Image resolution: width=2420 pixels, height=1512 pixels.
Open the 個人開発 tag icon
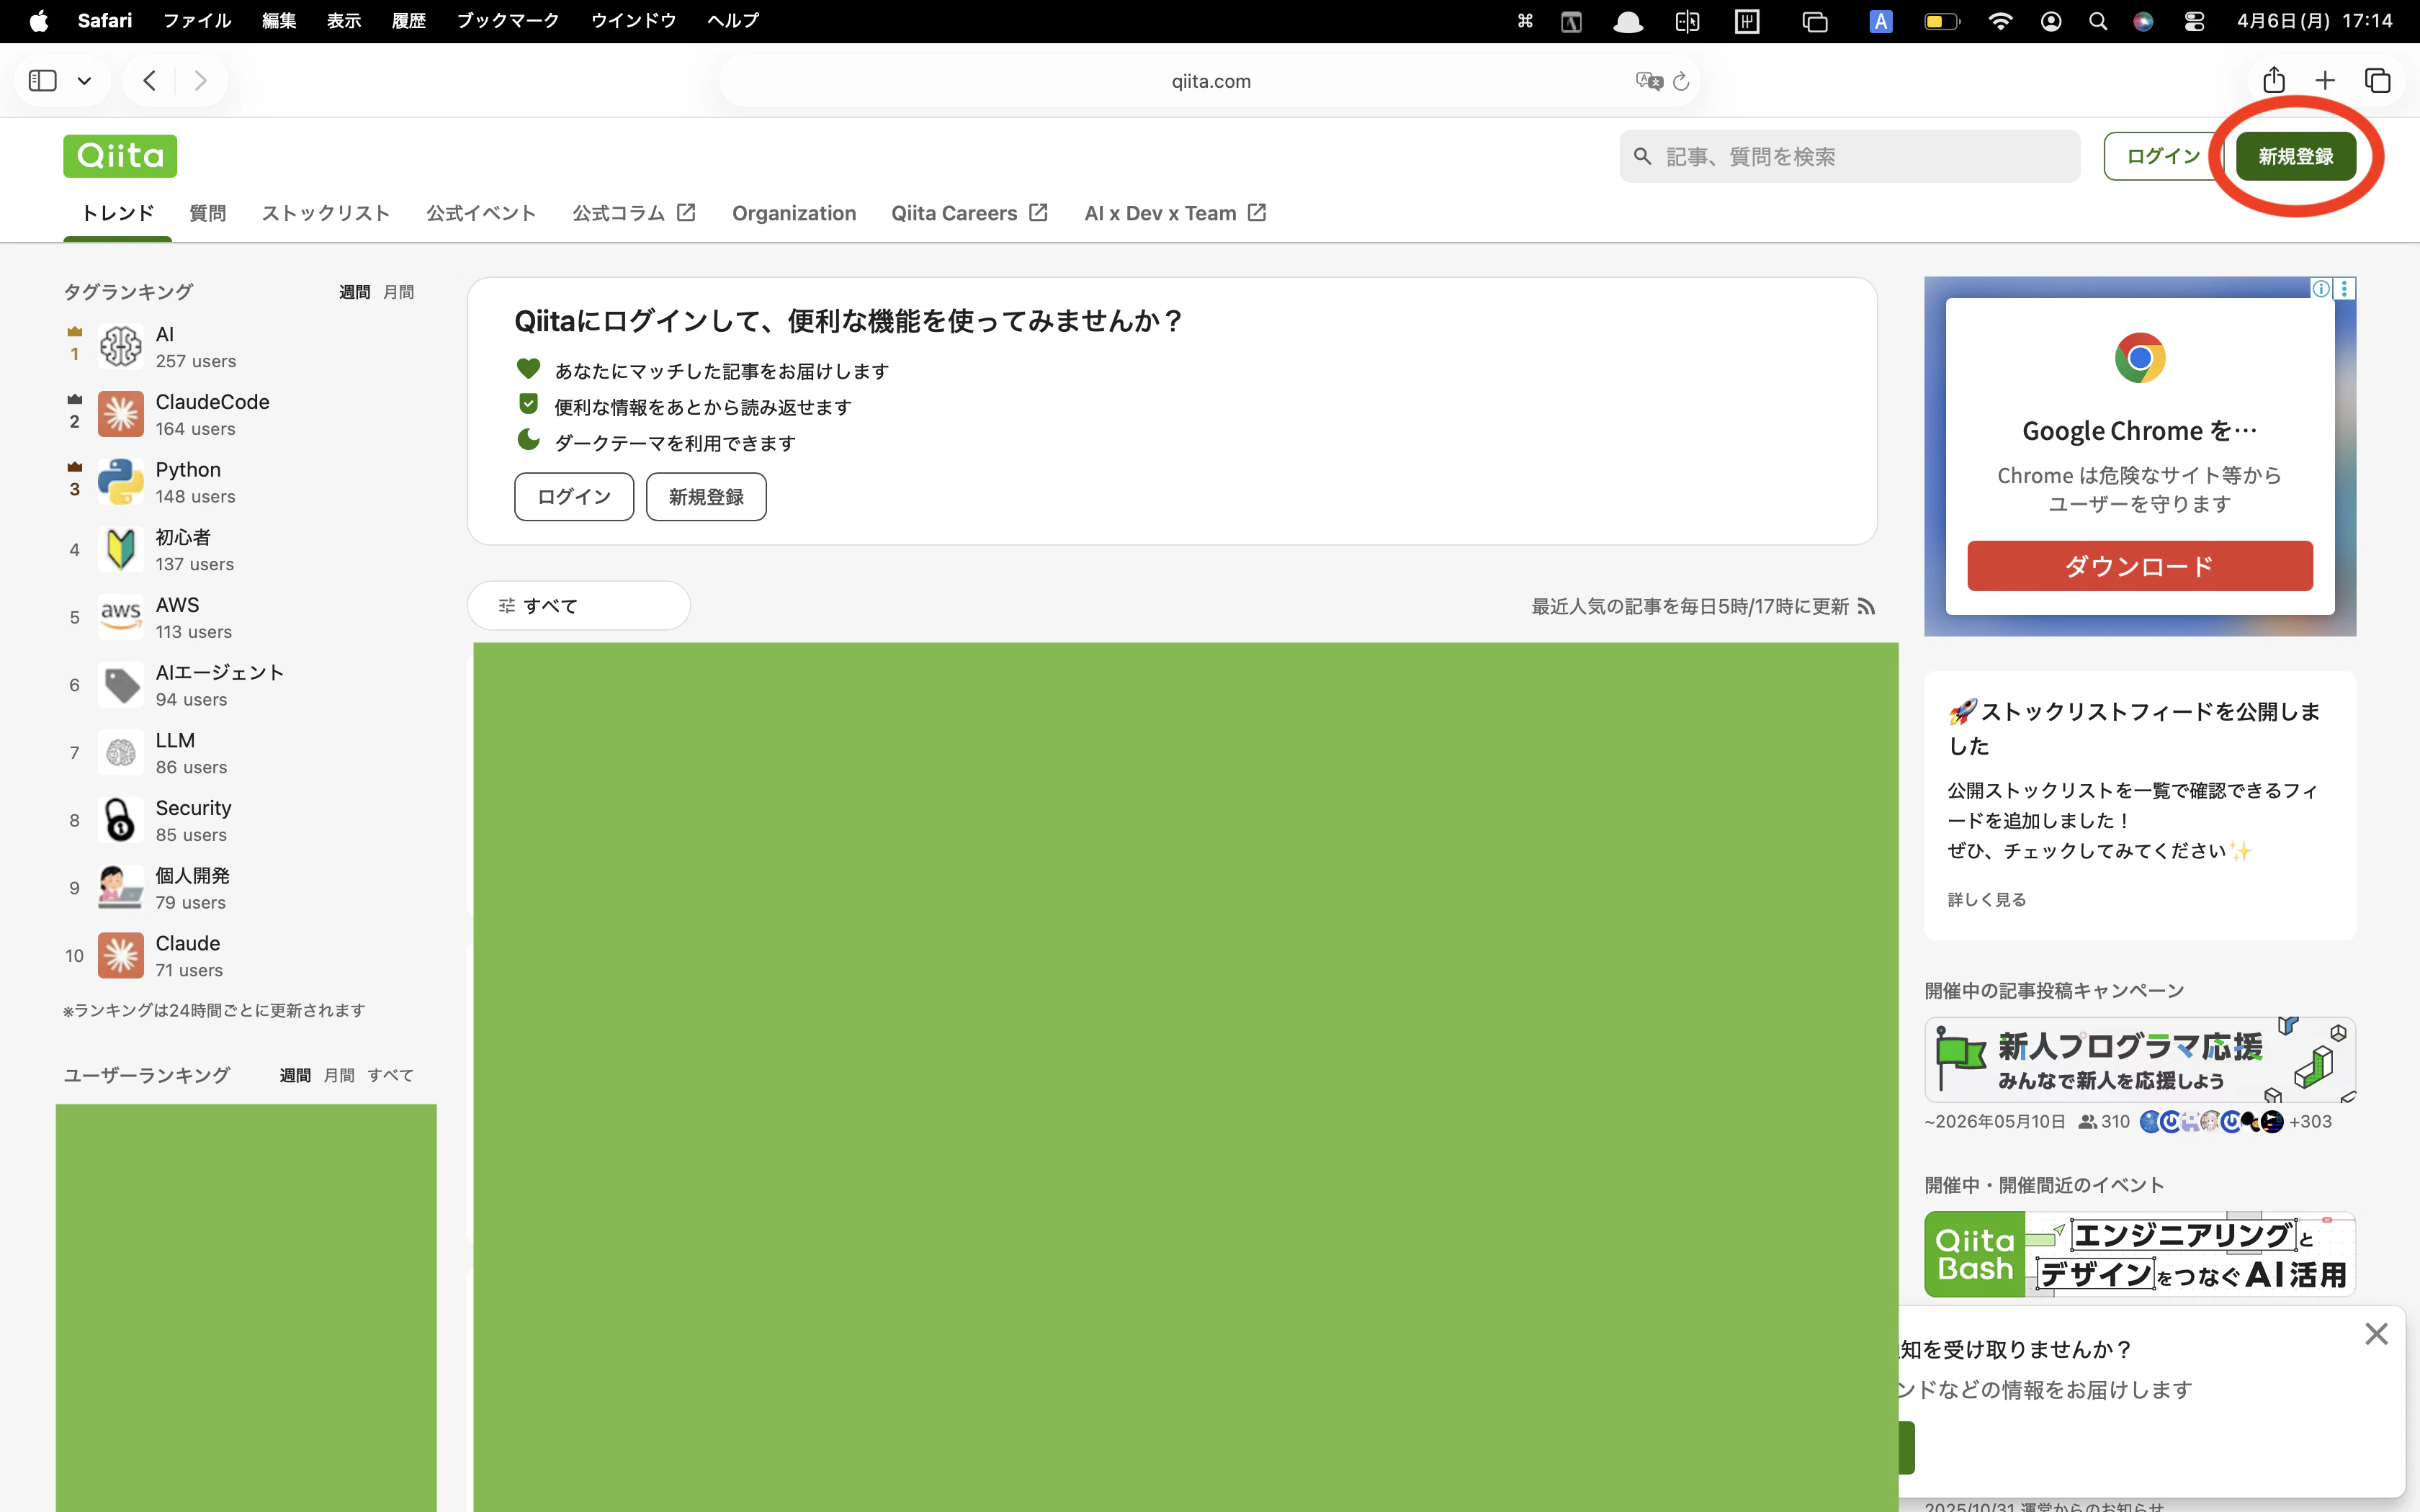click(x=121, y=888)
